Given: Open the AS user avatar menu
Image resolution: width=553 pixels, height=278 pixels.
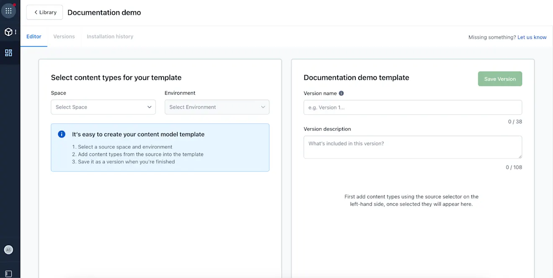Looking at the screenshot, I should click(8, 250).
